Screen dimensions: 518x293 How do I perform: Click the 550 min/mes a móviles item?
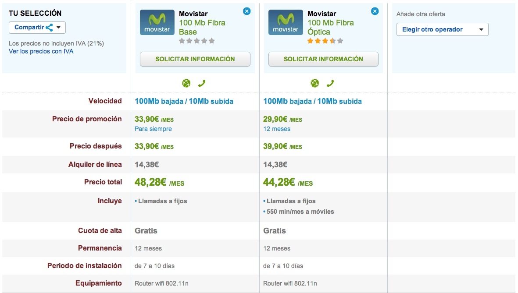[x=300, y=212]
